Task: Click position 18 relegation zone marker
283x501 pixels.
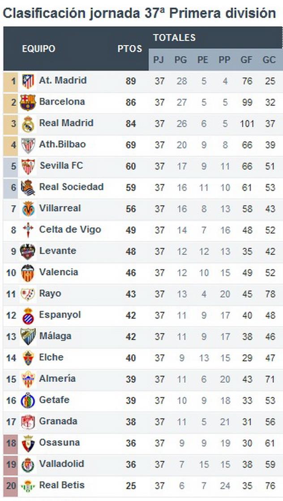Action: click(11, 443)
